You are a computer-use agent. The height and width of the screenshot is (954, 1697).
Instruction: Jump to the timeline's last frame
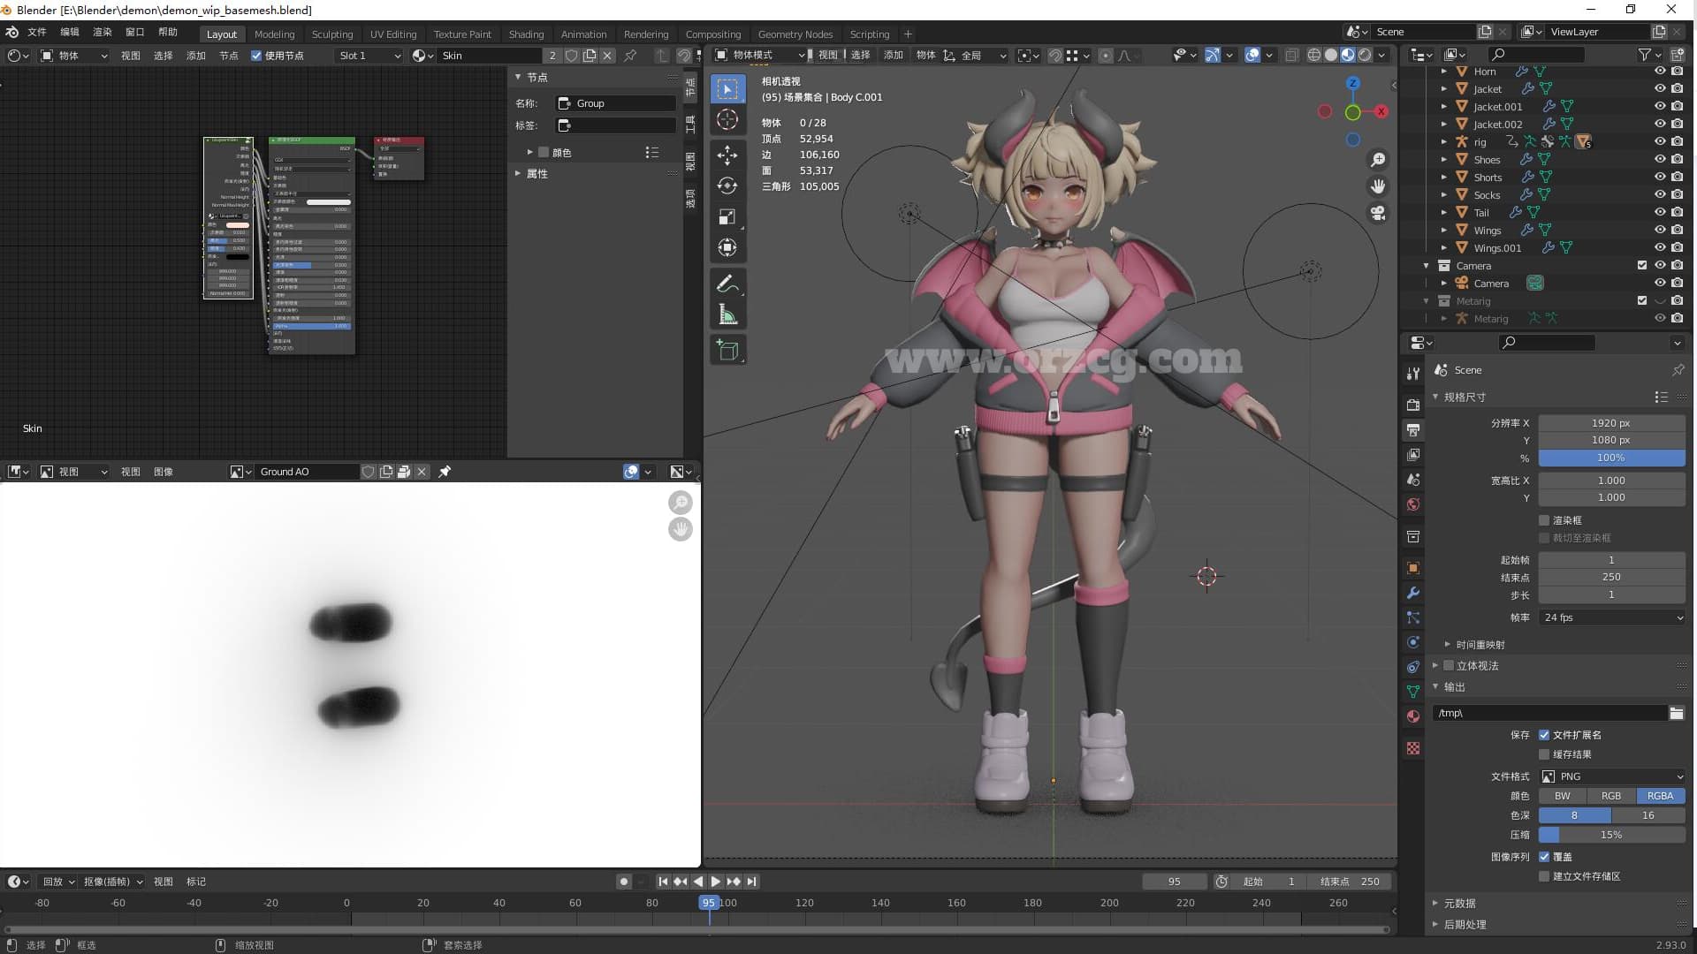click(752, 882)
